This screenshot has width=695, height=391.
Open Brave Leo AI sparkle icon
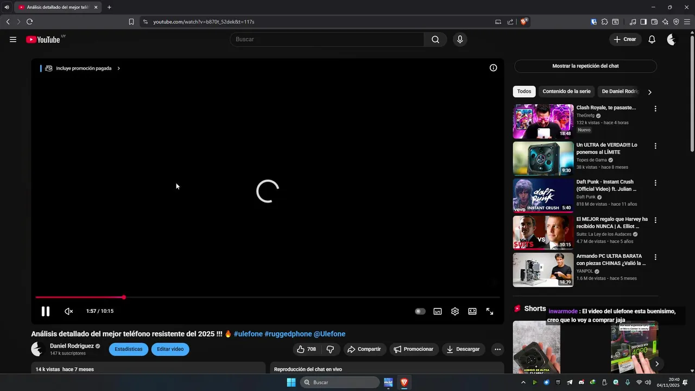click(x=665, y=22)
